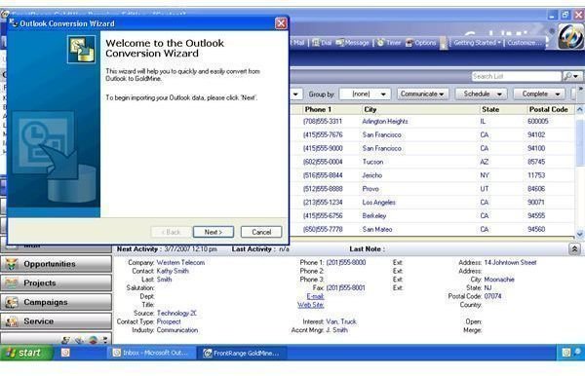This screenshot has height=376, width=585.
Task: Start the Timer from the toolbar
Action: pos(389,43)
